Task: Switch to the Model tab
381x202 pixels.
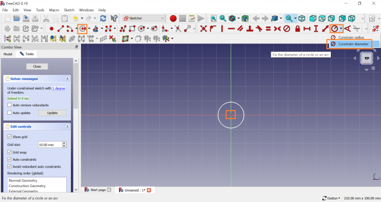Action: click(8, 54)
